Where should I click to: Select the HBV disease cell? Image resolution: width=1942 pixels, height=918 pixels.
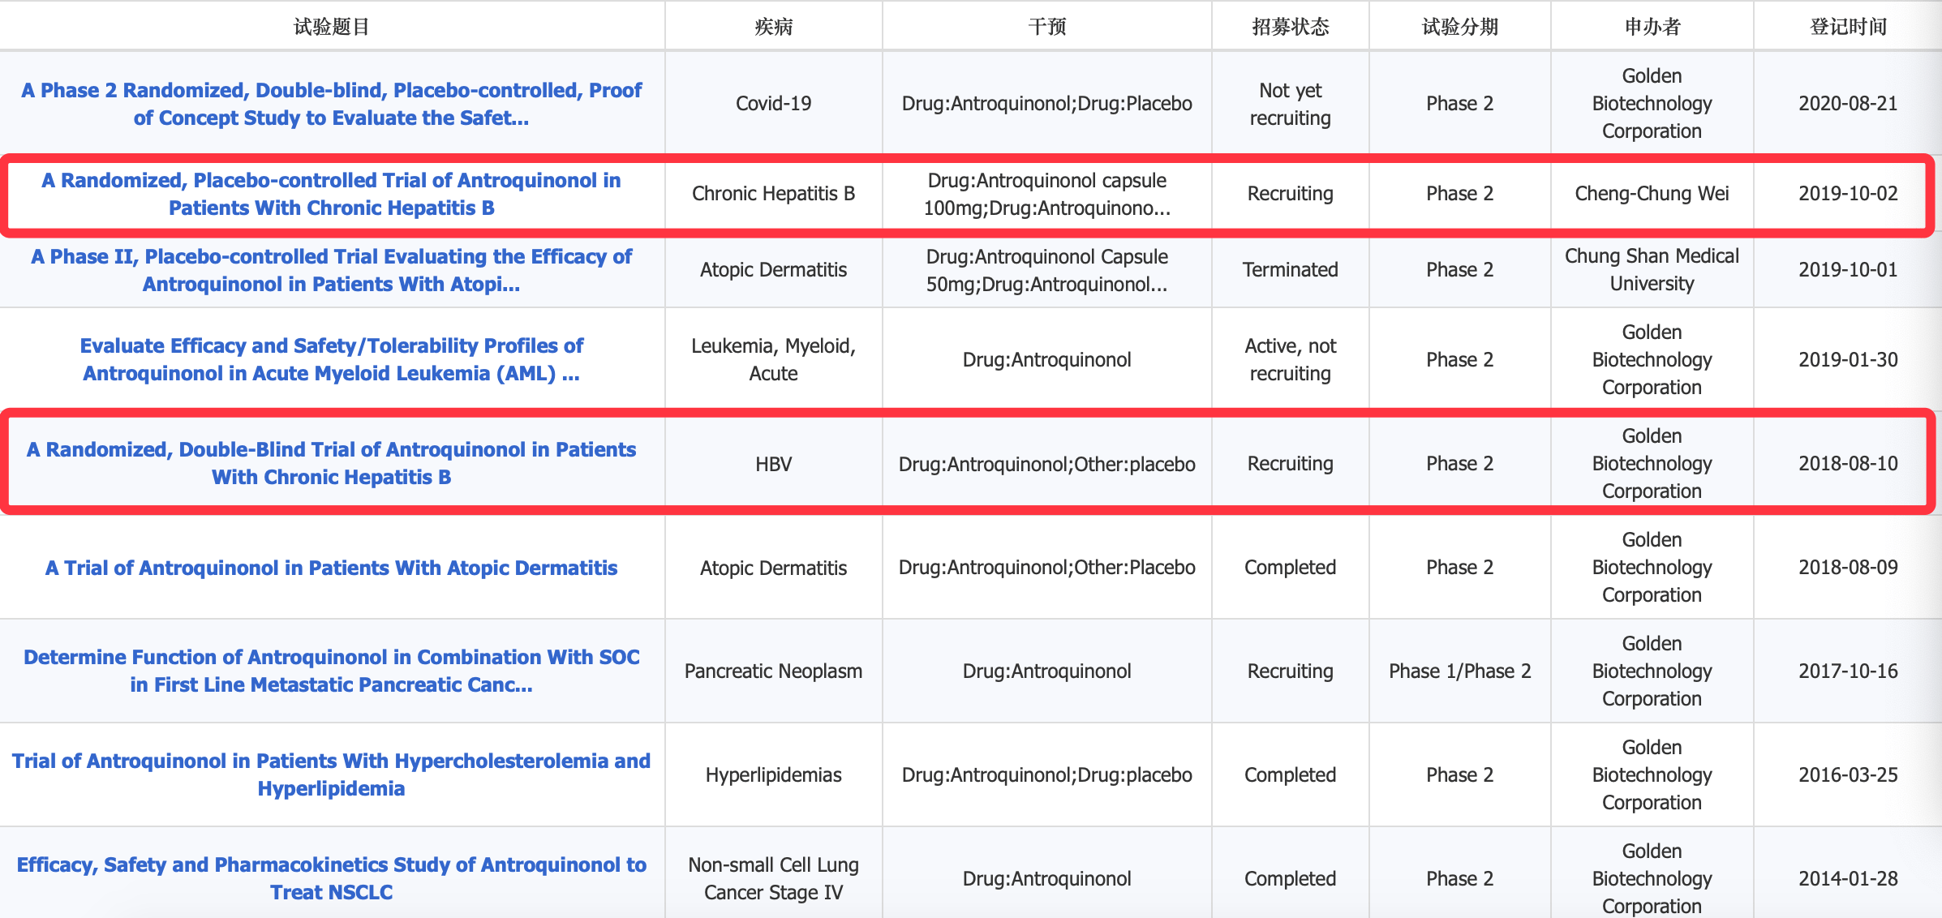tap(773, 464)
